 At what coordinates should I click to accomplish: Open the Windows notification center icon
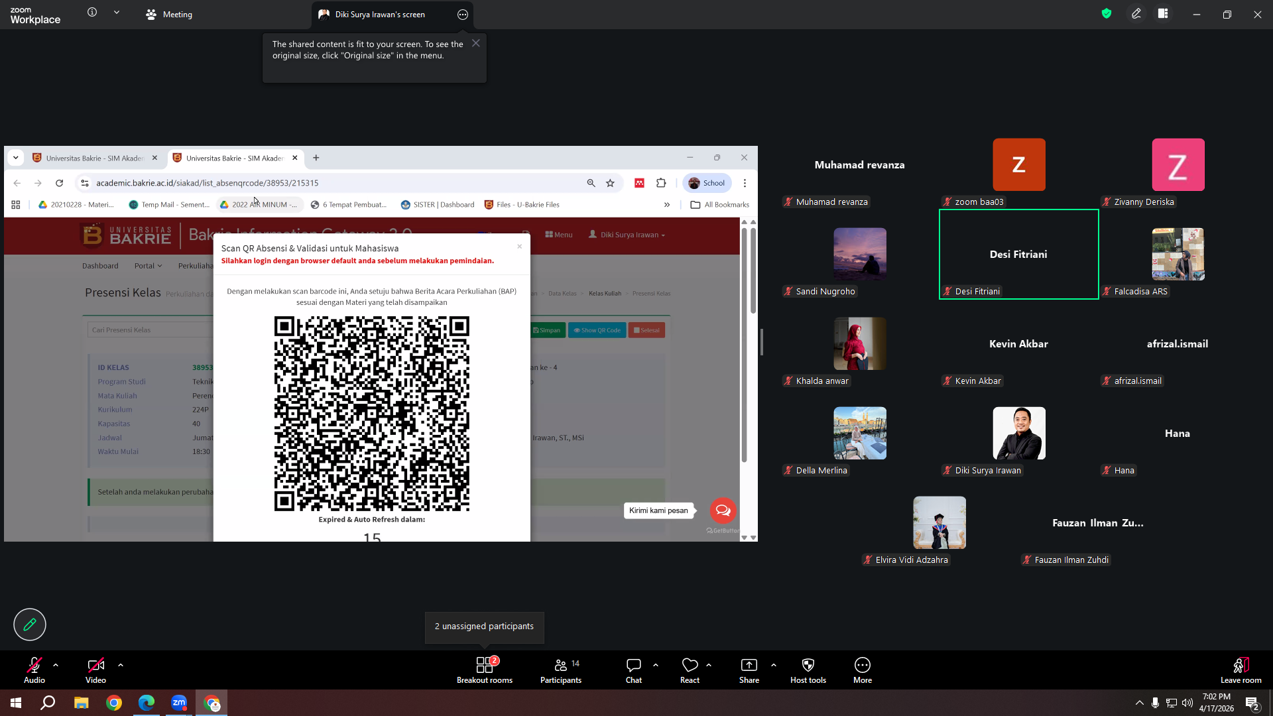[x=1252, y=703]
